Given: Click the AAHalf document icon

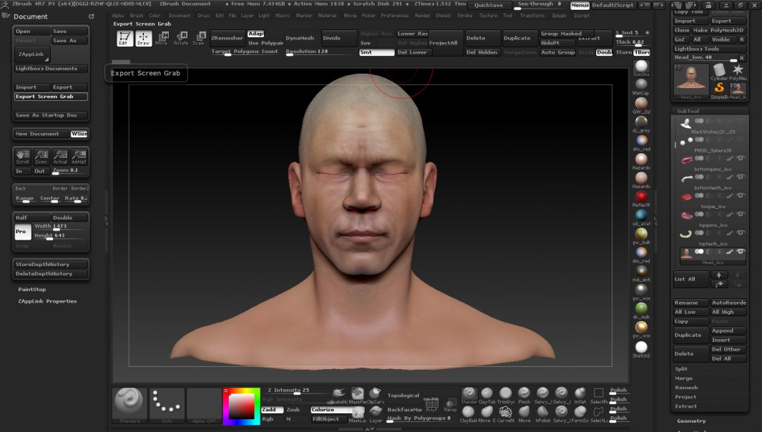Looking at the screenshot, I should point(79,157).
